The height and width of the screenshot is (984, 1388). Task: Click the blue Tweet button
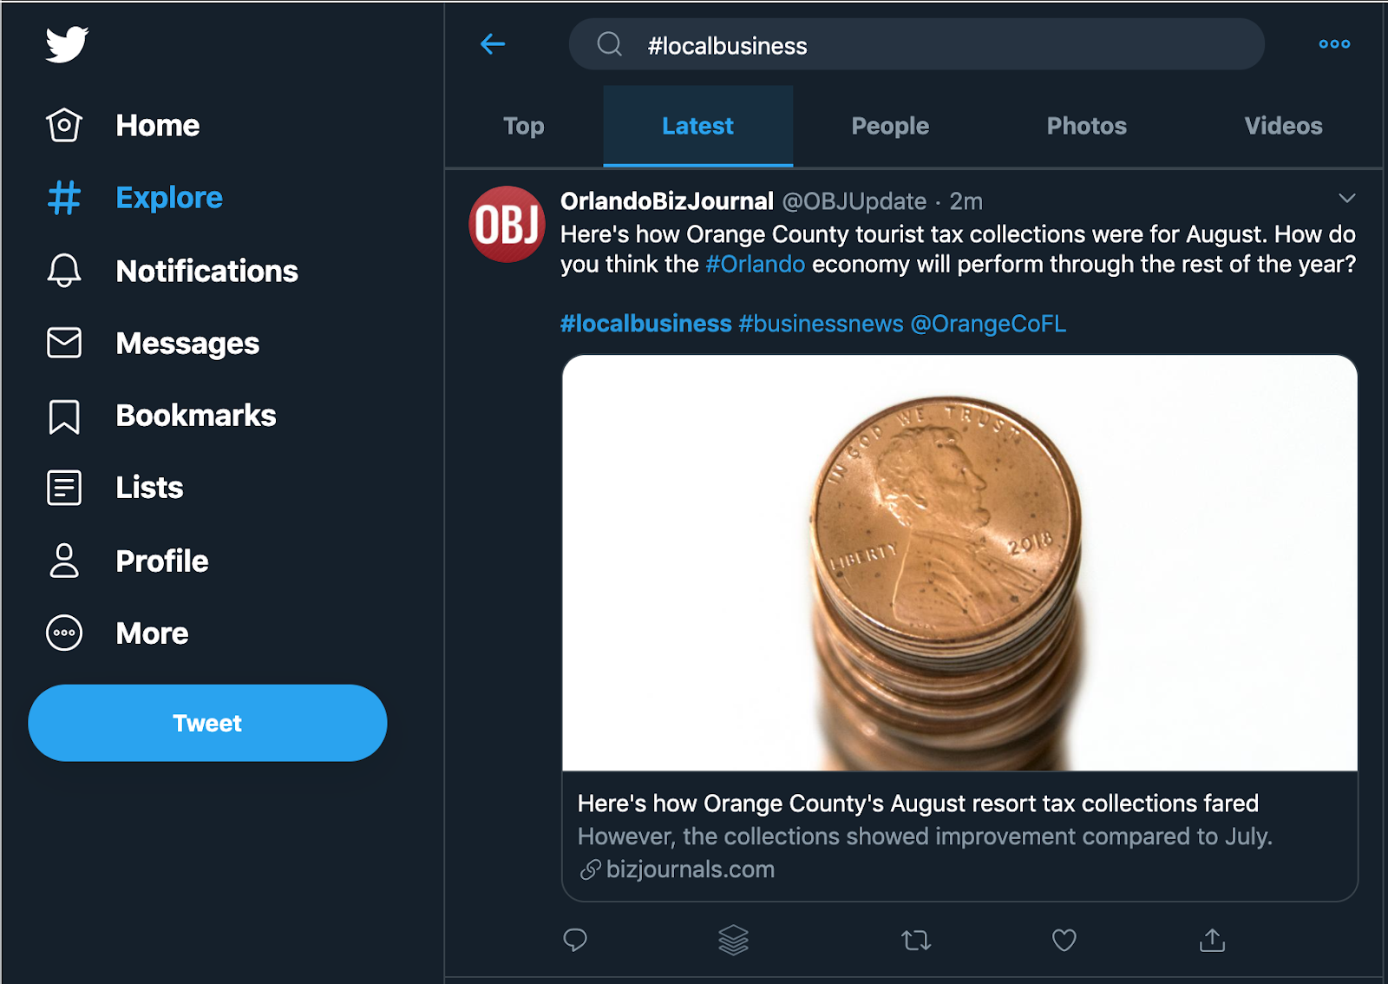207,723
